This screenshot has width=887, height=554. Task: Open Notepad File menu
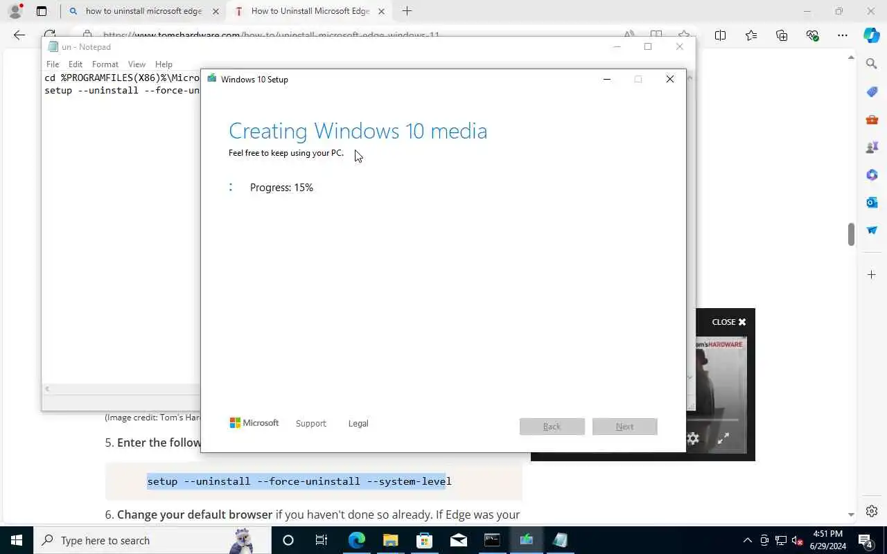(53, 64)
